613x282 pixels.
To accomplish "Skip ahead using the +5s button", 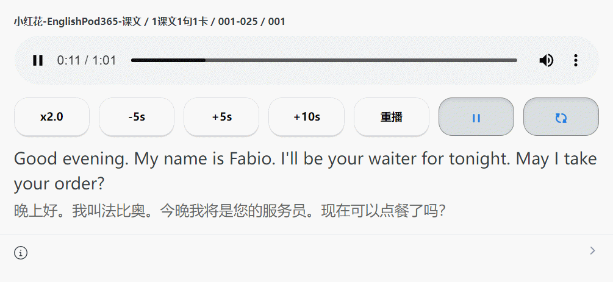I will pyautogui.click(x=221, y=117).
